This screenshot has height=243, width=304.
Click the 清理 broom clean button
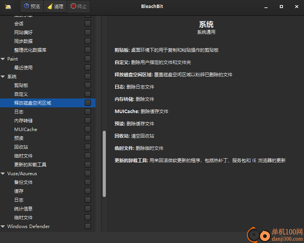(x=56, y=7)
